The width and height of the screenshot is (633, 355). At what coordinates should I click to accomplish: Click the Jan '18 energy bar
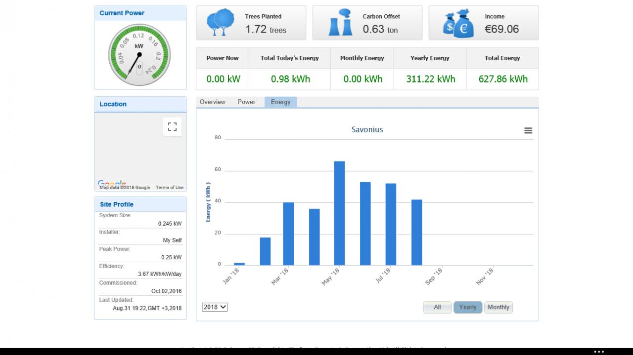pyautogui.click(x=239, y=264)
